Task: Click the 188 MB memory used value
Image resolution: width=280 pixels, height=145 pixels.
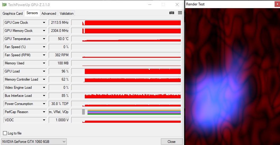Action: pyautogui.click(x=59, y=63)
